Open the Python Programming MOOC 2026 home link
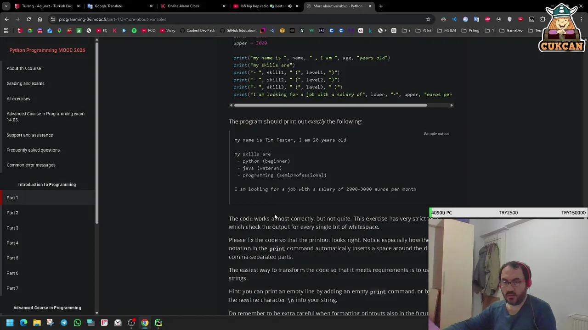588x330 pixels. click(47, 50)
